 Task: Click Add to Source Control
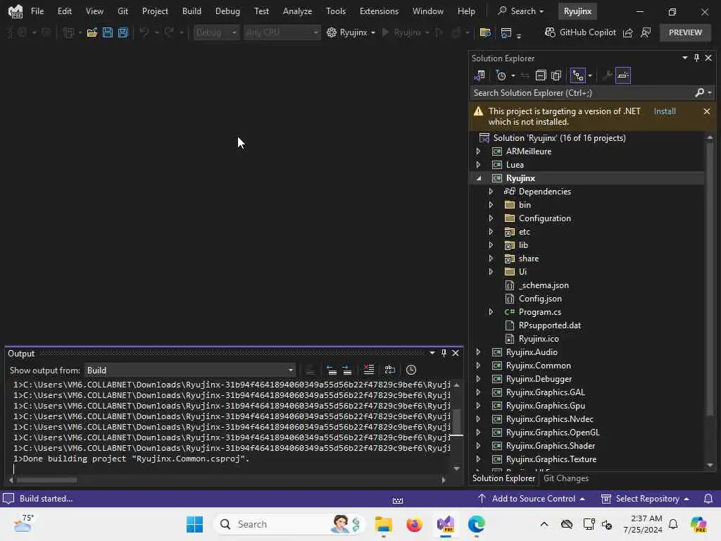533,499
